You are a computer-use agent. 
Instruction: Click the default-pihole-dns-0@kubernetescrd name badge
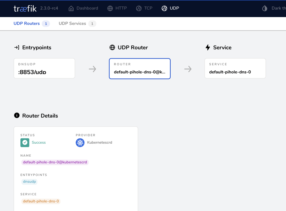coord(55,162)
